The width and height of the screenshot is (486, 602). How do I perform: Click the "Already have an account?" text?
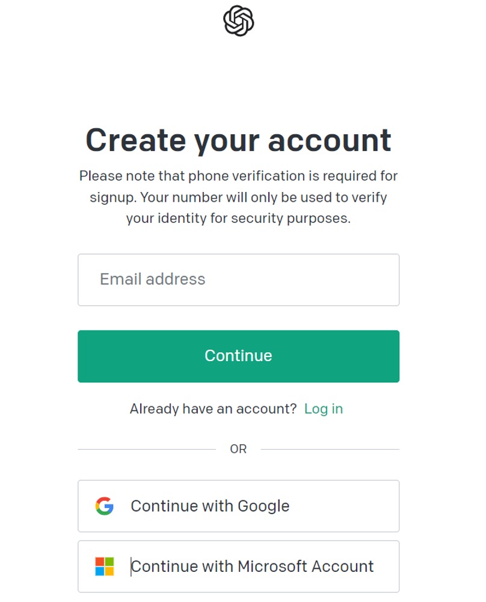click(x=213, y=409)
